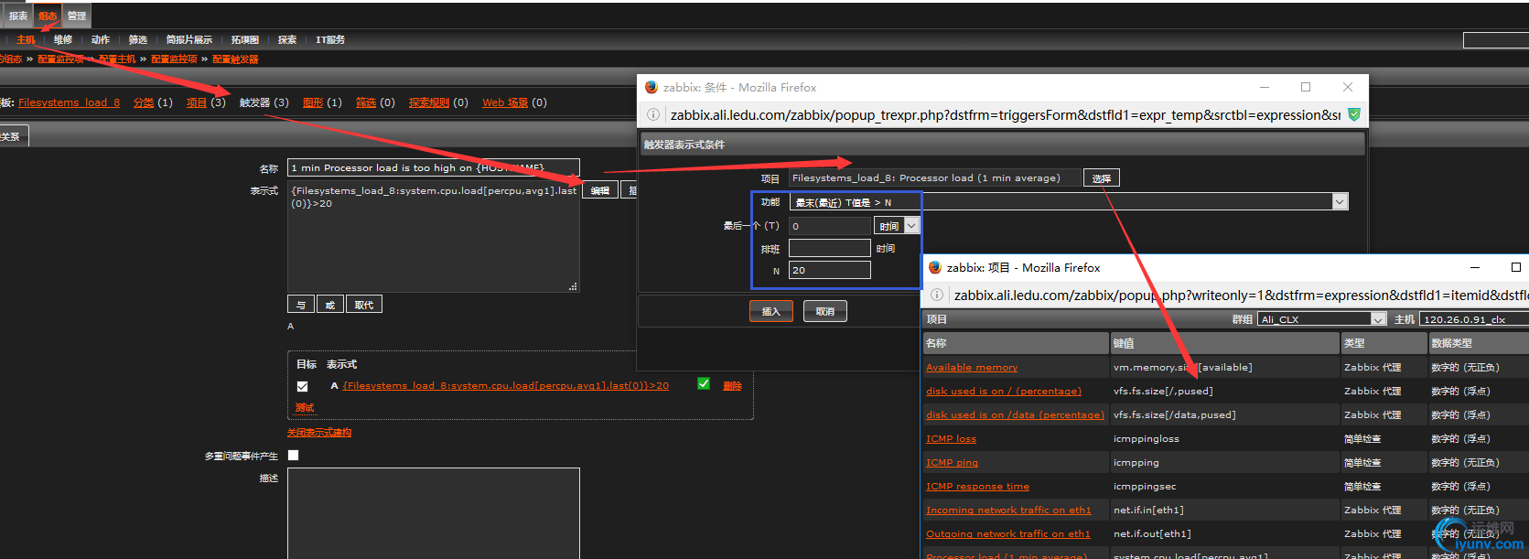This screenshot has height=559, width=1529.
Task: Switch to the 报表 top tab
Action: (x=18, y=16)
